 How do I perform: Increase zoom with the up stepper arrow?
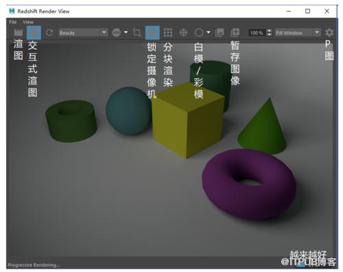270,31
